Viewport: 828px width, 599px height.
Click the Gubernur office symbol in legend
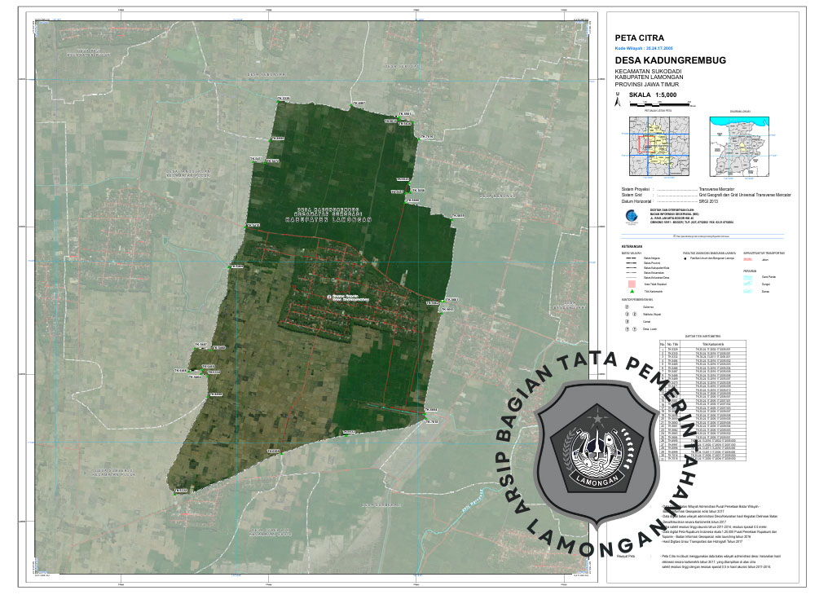click(627, 306)
